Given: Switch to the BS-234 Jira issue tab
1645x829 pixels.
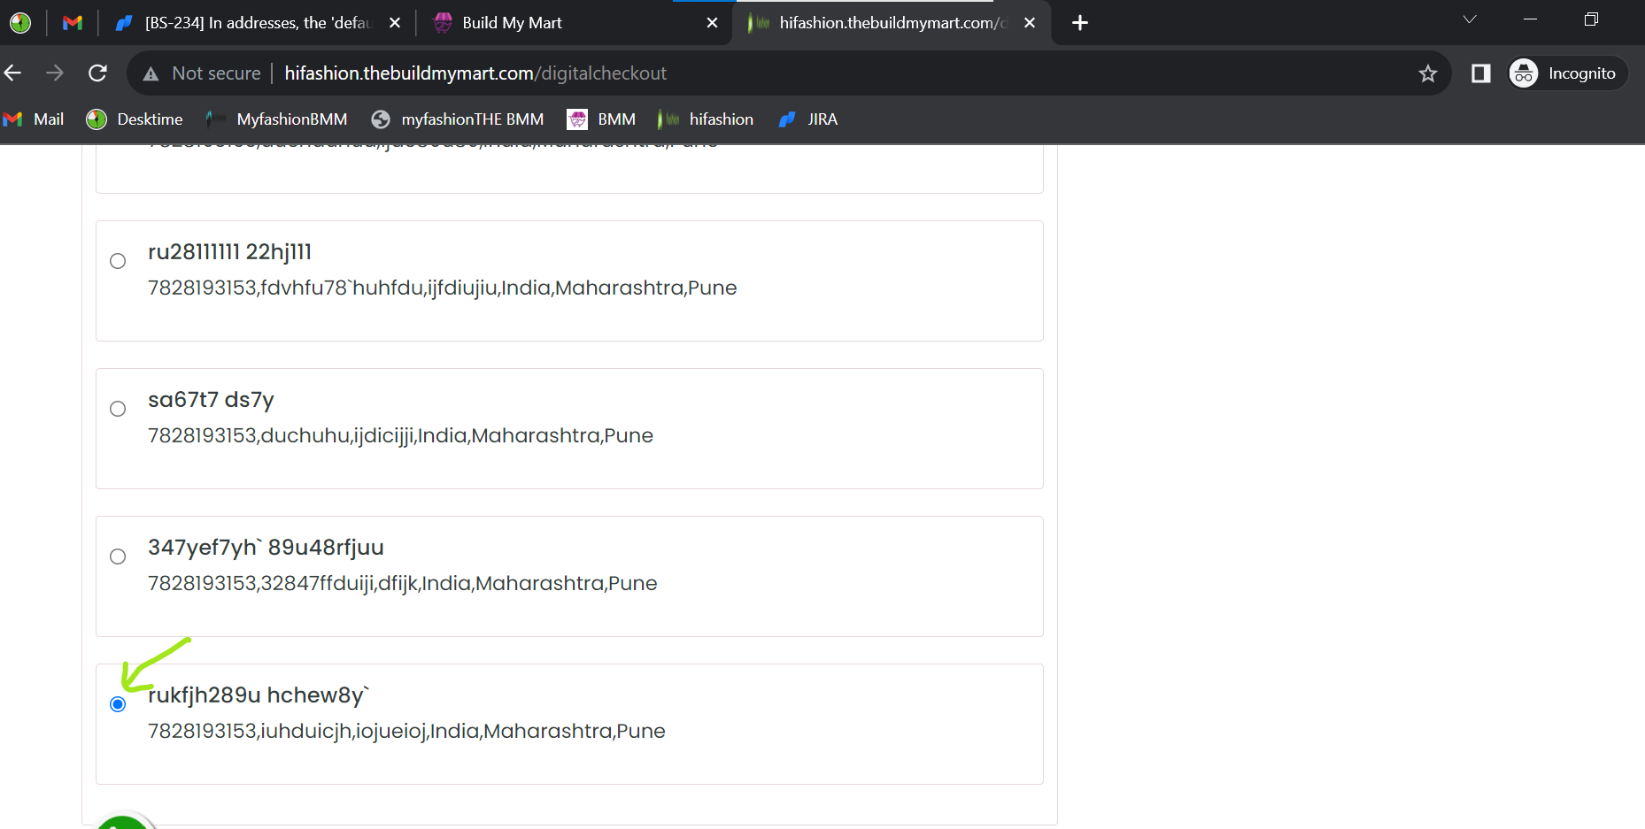Looking at the screenshot, I should coord(257,23).
